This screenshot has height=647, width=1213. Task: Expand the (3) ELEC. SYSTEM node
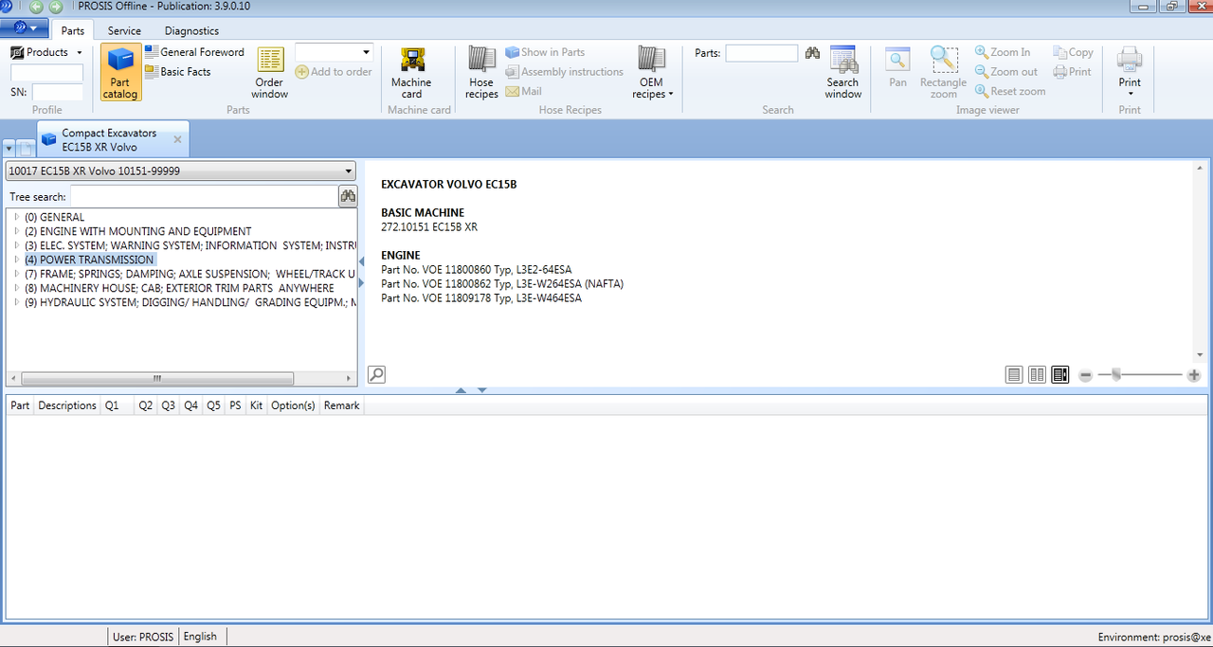click(x=16, y=245)
